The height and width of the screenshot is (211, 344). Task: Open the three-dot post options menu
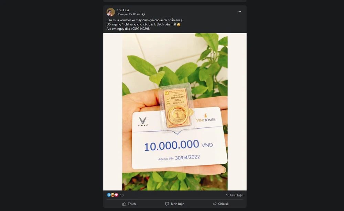pos(239,12)
